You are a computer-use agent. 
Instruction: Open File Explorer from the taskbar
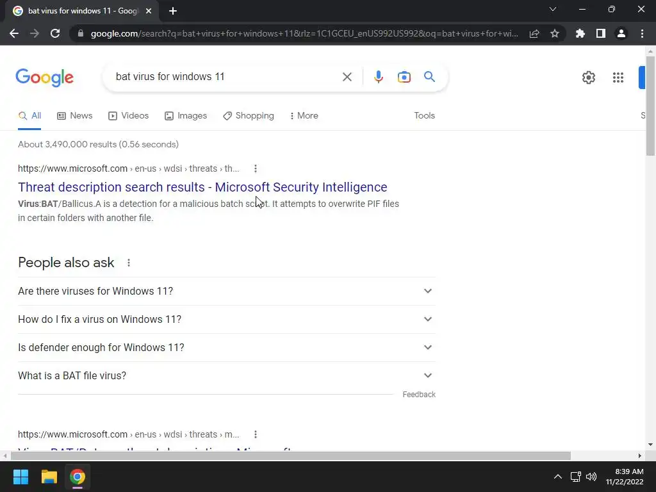[x=49, y=477]
